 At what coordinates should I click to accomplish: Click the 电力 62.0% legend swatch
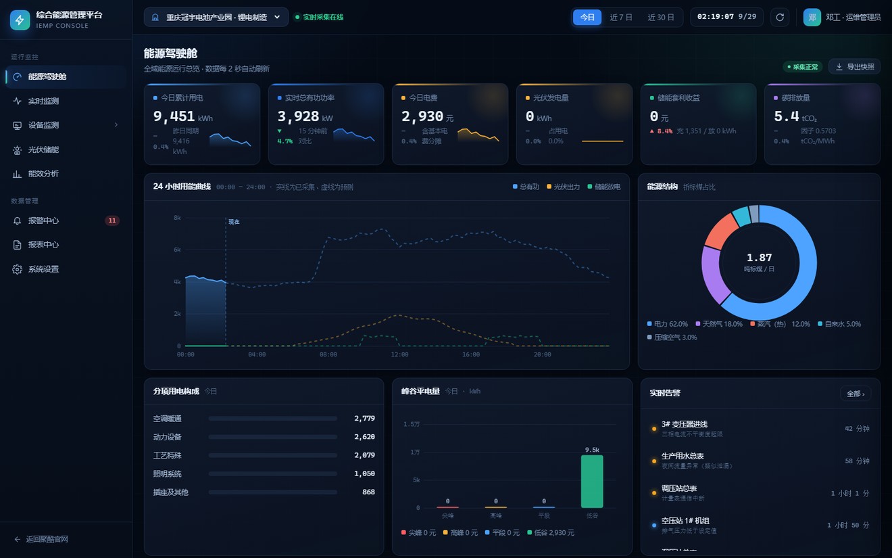(x=649, y=324)
